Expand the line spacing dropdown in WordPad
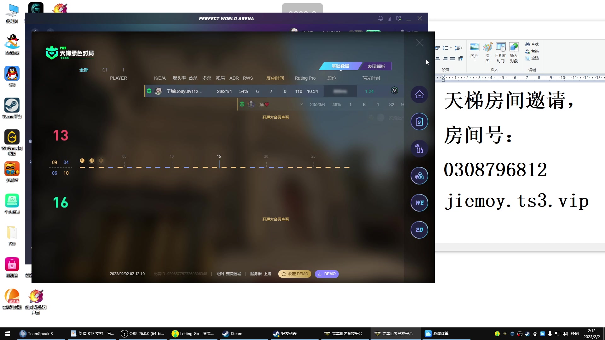The image size is (605, 340). (x=461, y=48)
